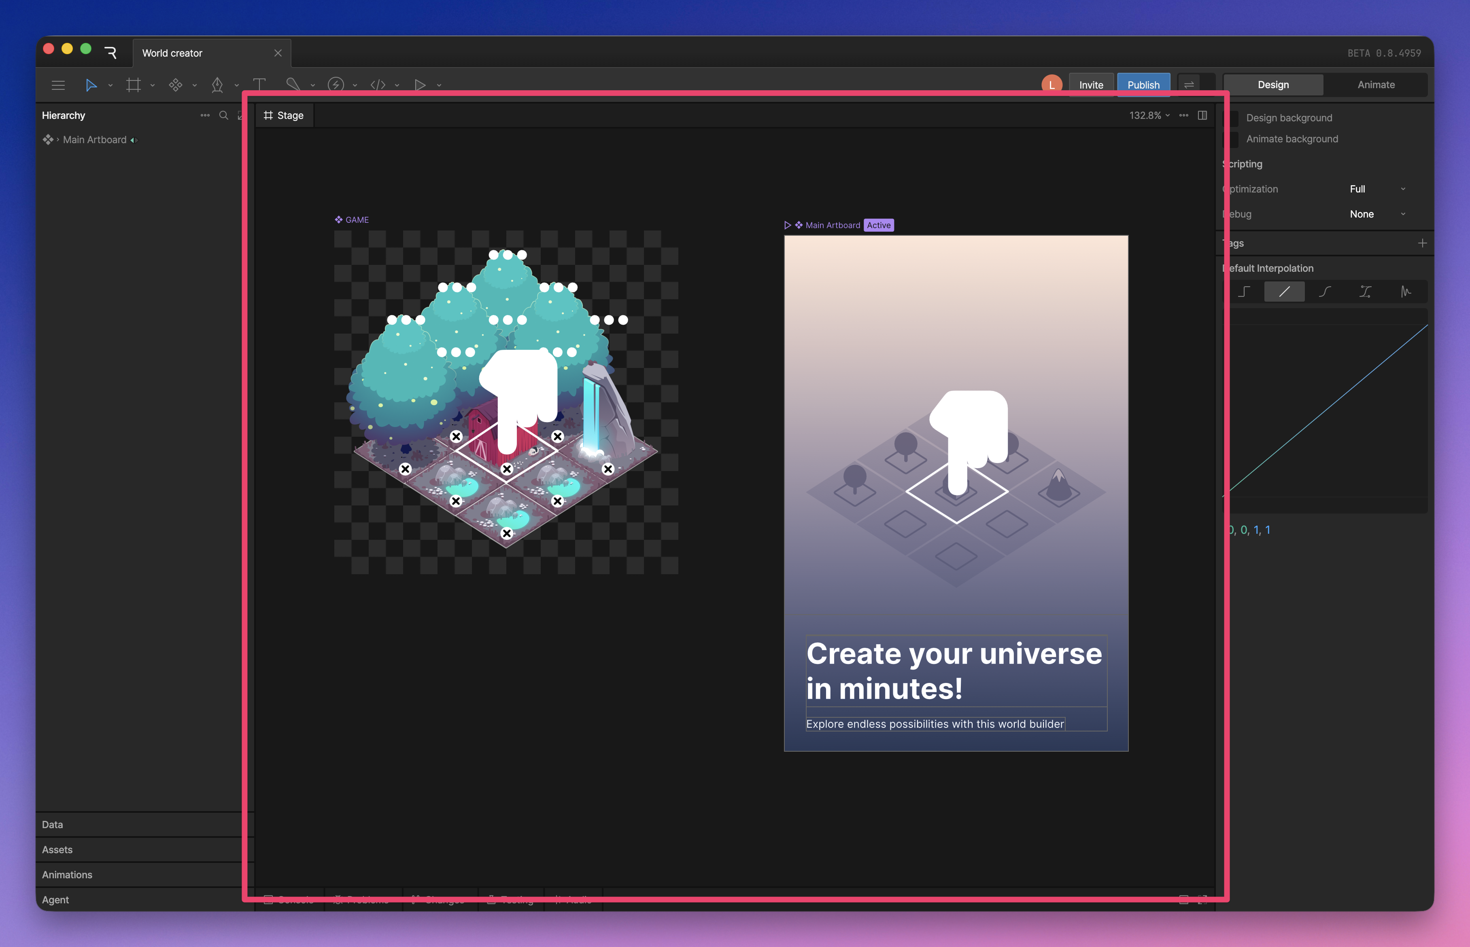
Task: Select the Main Artboard label on stage
Action: click(x=833, y=225)
